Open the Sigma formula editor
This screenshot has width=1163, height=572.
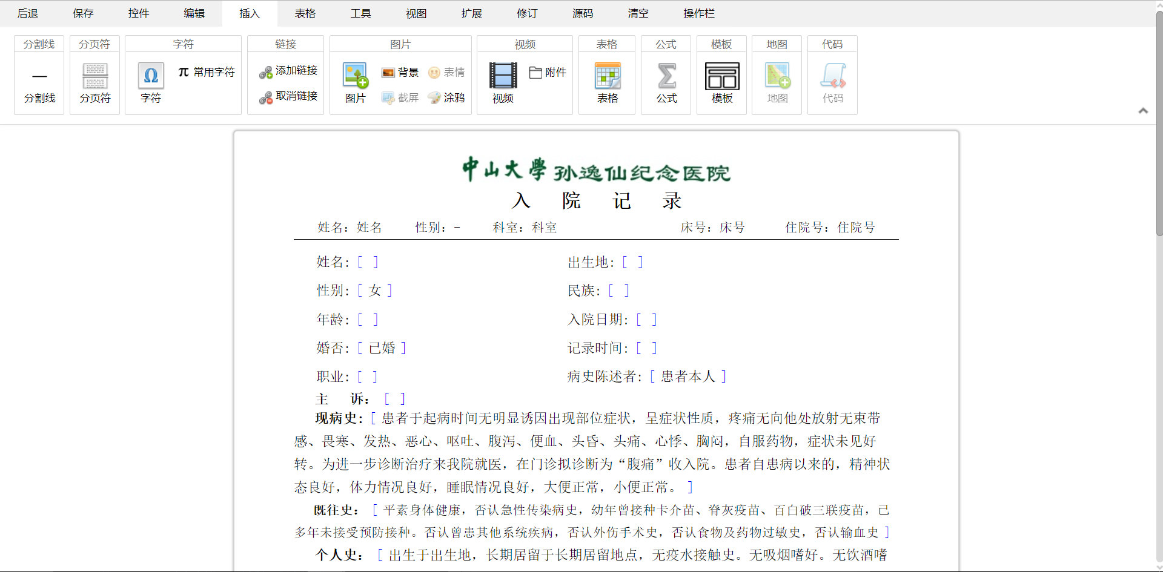coord(666,76)
